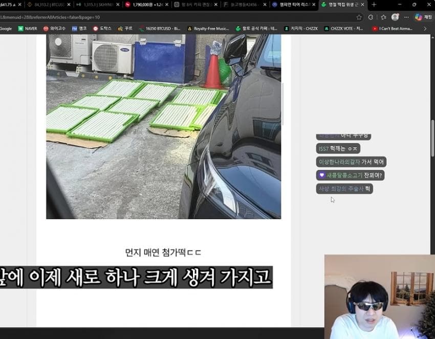The height and width of the screenshot is (339, 435).
Task: Close the 챔피언 티어 리스트 tab
Action: point(314,5)
